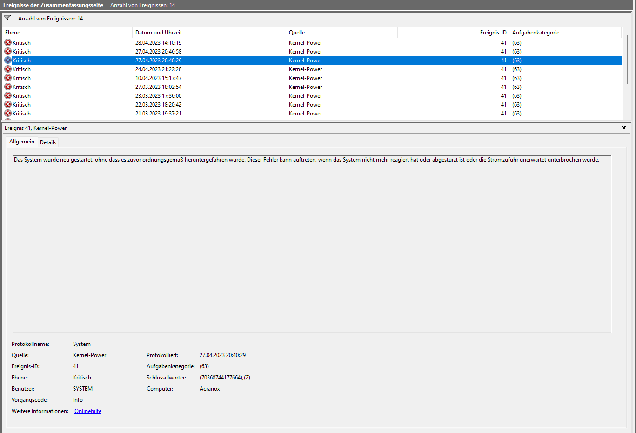
Task: Click critical error icon of 28.04.2023 14:10:19 row
Action: coord(8,42)
